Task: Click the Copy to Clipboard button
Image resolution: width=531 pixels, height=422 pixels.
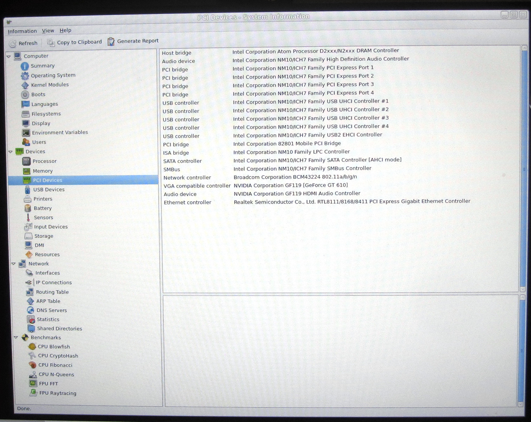Action: click(x=75, y=42)
